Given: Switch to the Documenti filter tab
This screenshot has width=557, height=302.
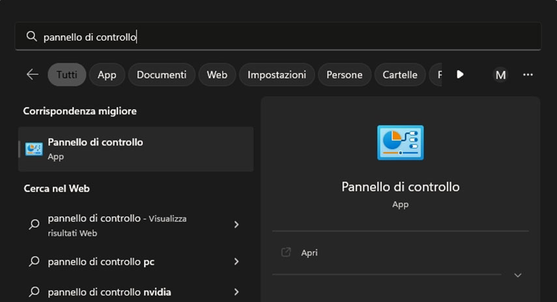Looking at the screenshot, I should pyautogui.click(x=162, y=75).
